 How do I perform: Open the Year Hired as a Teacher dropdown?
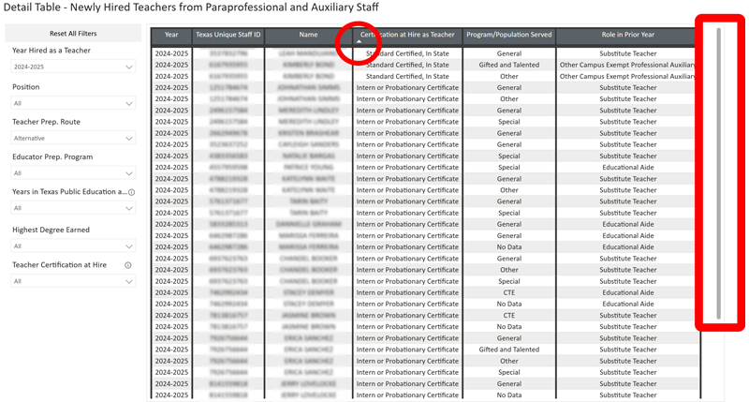[x=73, y=67]
